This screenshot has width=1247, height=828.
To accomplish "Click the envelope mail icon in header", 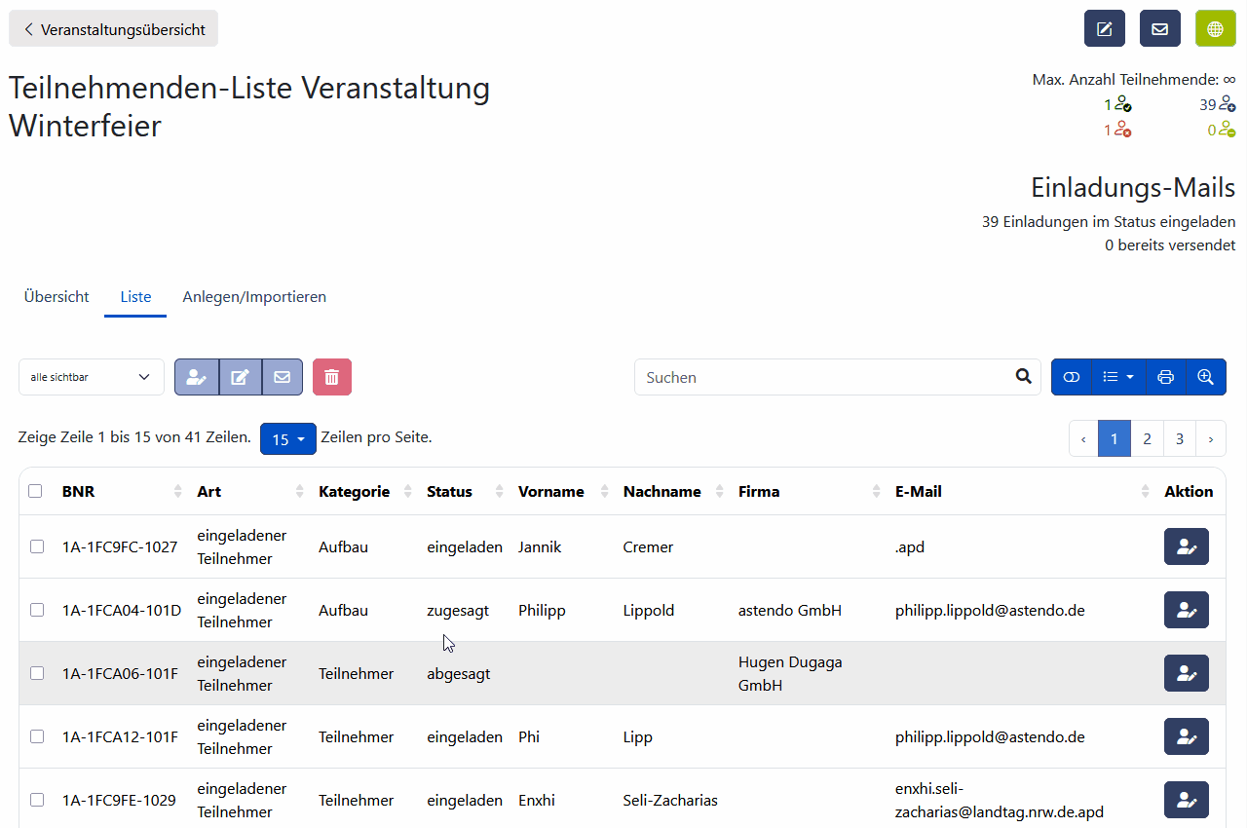I will (x=1159, y=28).
